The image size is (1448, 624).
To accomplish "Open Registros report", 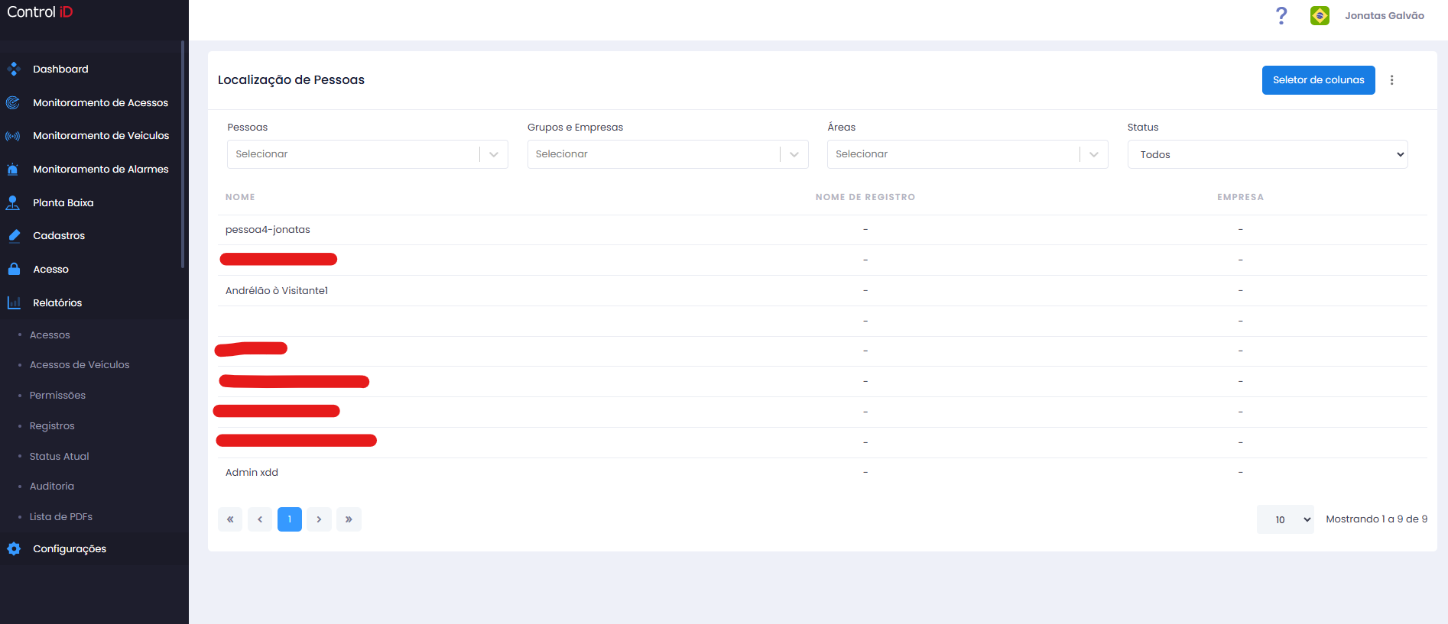I will [x=52, y=425].
